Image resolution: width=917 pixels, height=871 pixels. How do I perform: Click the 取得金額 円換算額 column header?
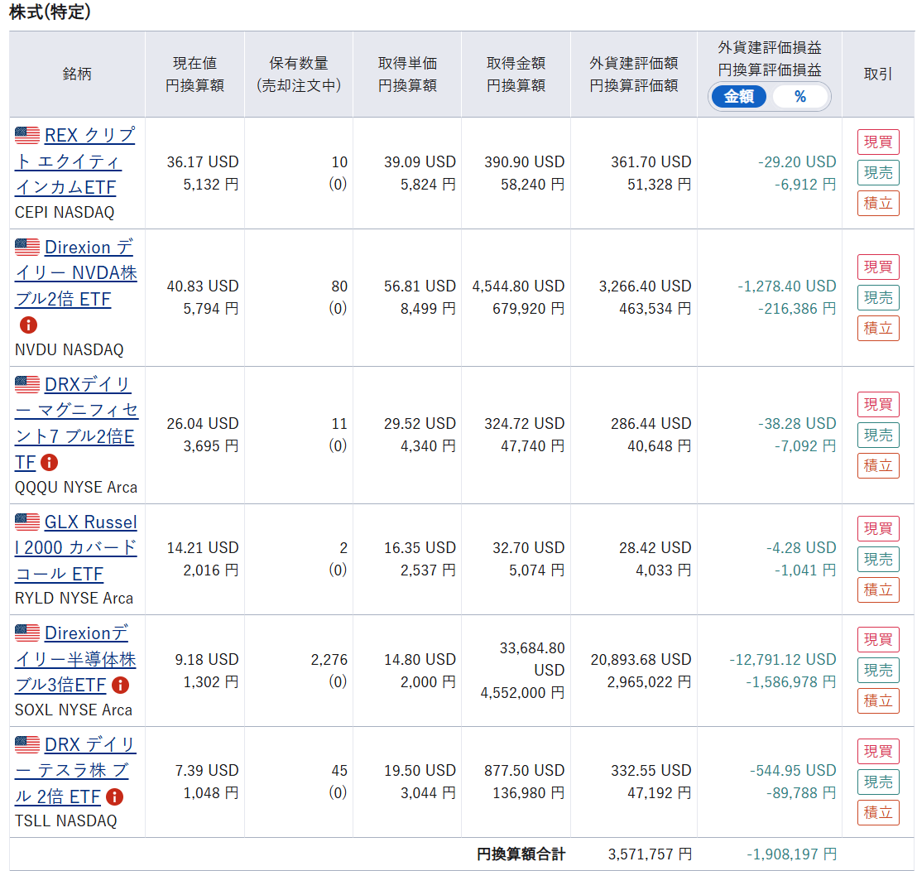click(x=516, y=74)
